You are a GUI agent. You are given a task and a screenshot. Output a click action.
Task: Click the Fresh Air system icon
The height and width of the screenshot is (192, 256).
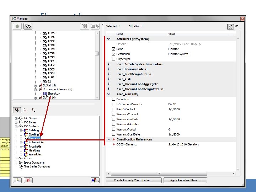click(26, 146)
